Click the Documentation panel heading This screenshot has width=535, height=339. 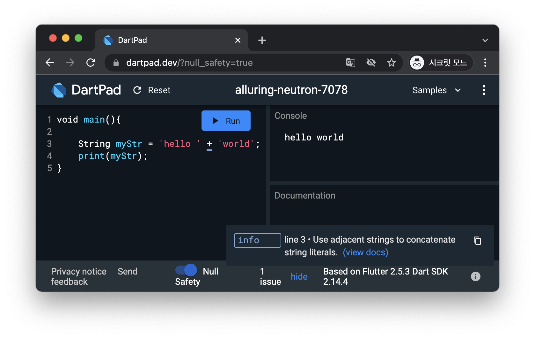point(305,195)
